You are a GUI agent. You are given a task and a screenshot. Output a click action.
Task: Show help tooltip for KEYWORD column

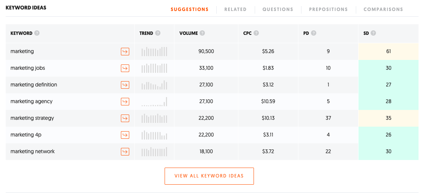[37, 33]
